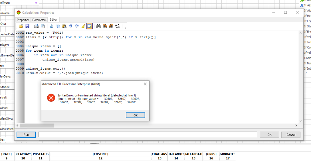Save script with the floppy disk icon
311x161 pixels.
[27, 26]
